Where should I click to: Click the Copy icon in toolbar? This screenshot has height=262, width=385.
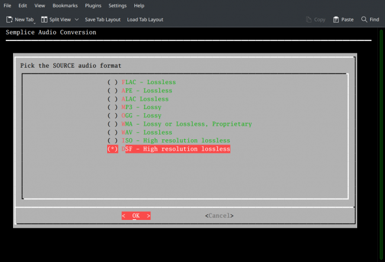click(309, 20)
